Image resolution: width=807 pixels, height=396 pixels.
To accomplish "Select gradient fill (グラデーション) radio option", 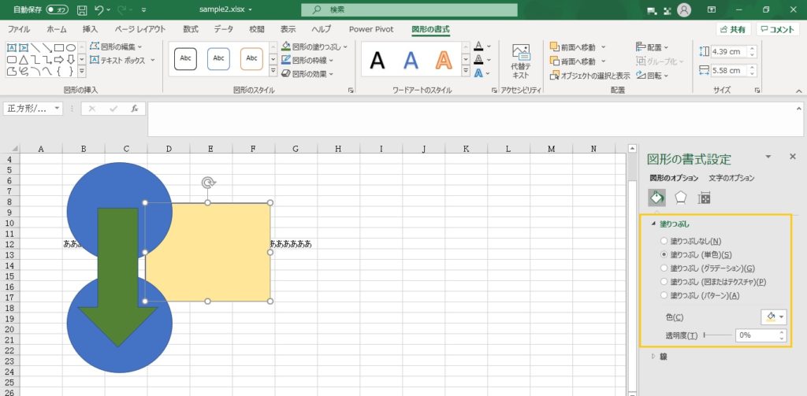I will tap(665, 268).
